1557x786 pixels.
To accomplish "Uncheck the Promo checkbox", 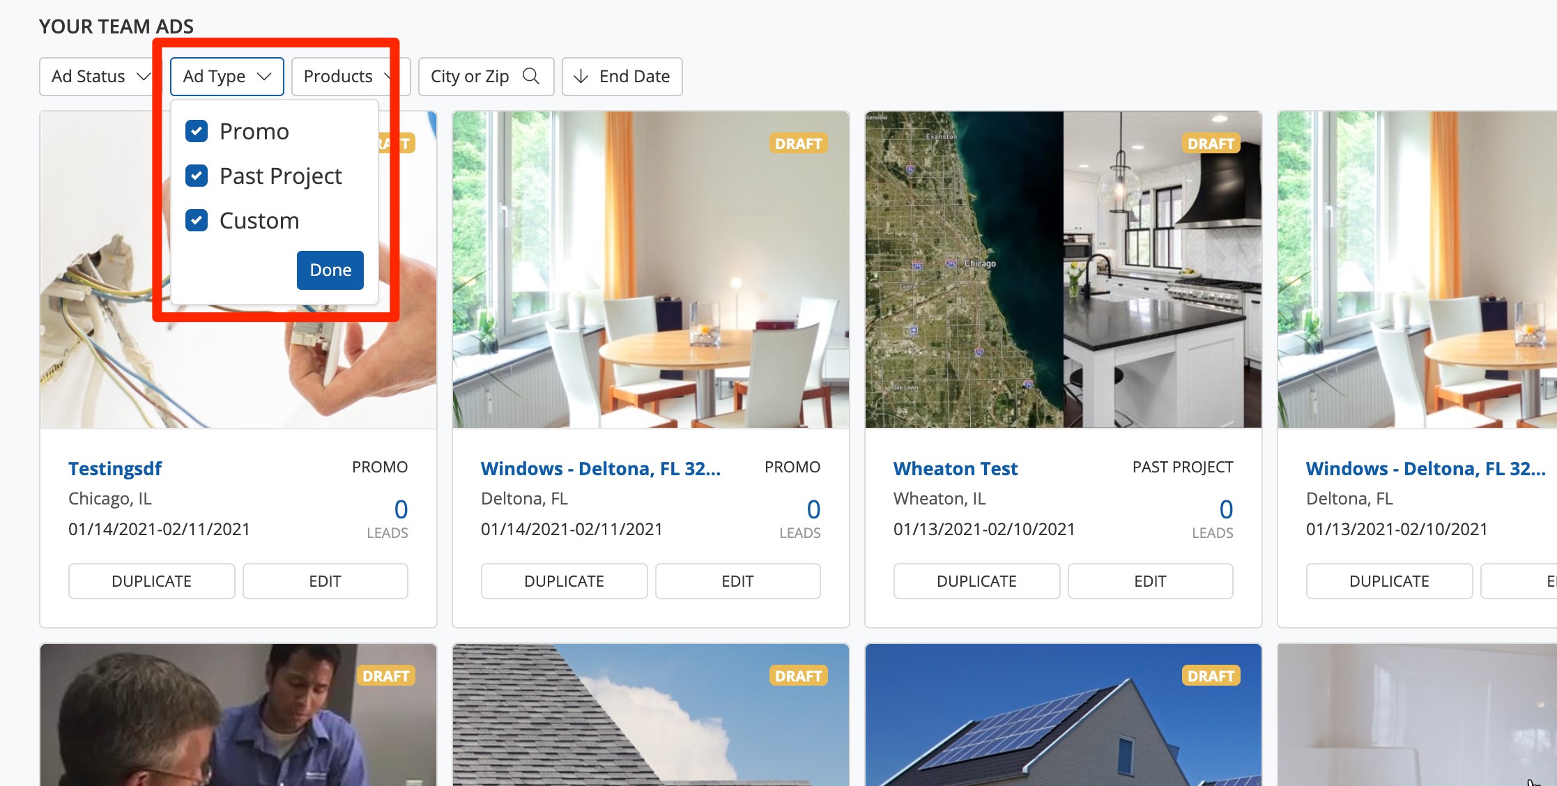I will [197, 131].
